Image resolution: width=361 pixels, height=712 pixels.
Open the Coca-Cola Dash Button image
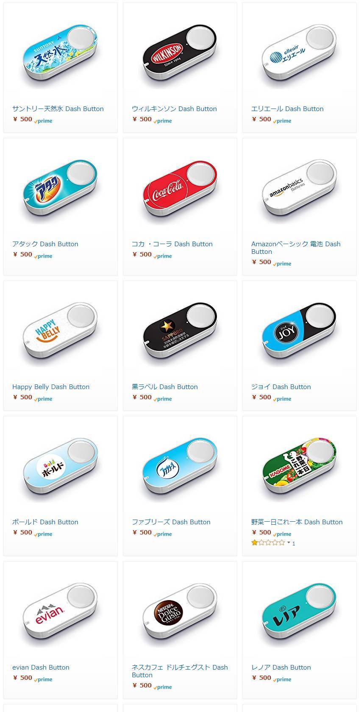tap(180, 192)
